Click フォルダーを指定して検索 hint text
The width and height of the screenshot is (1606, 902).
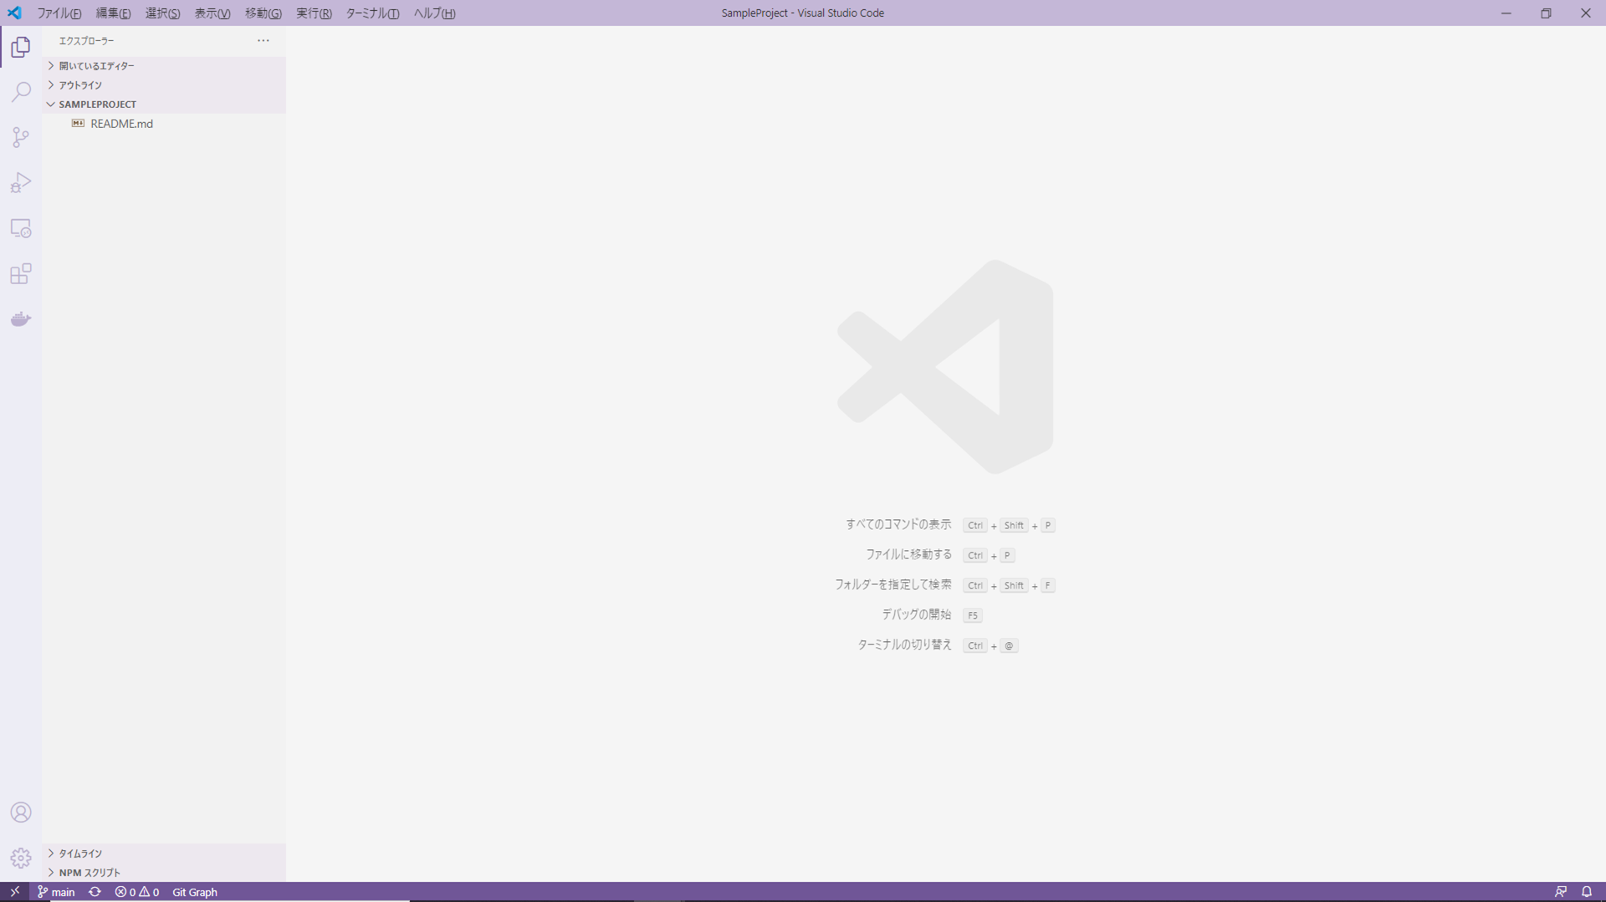pos(893,585)
